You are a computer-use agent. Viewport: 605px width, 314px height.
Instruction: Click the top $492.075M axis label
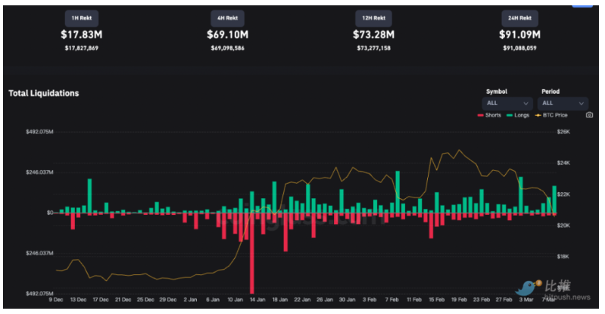pos(40,132)
